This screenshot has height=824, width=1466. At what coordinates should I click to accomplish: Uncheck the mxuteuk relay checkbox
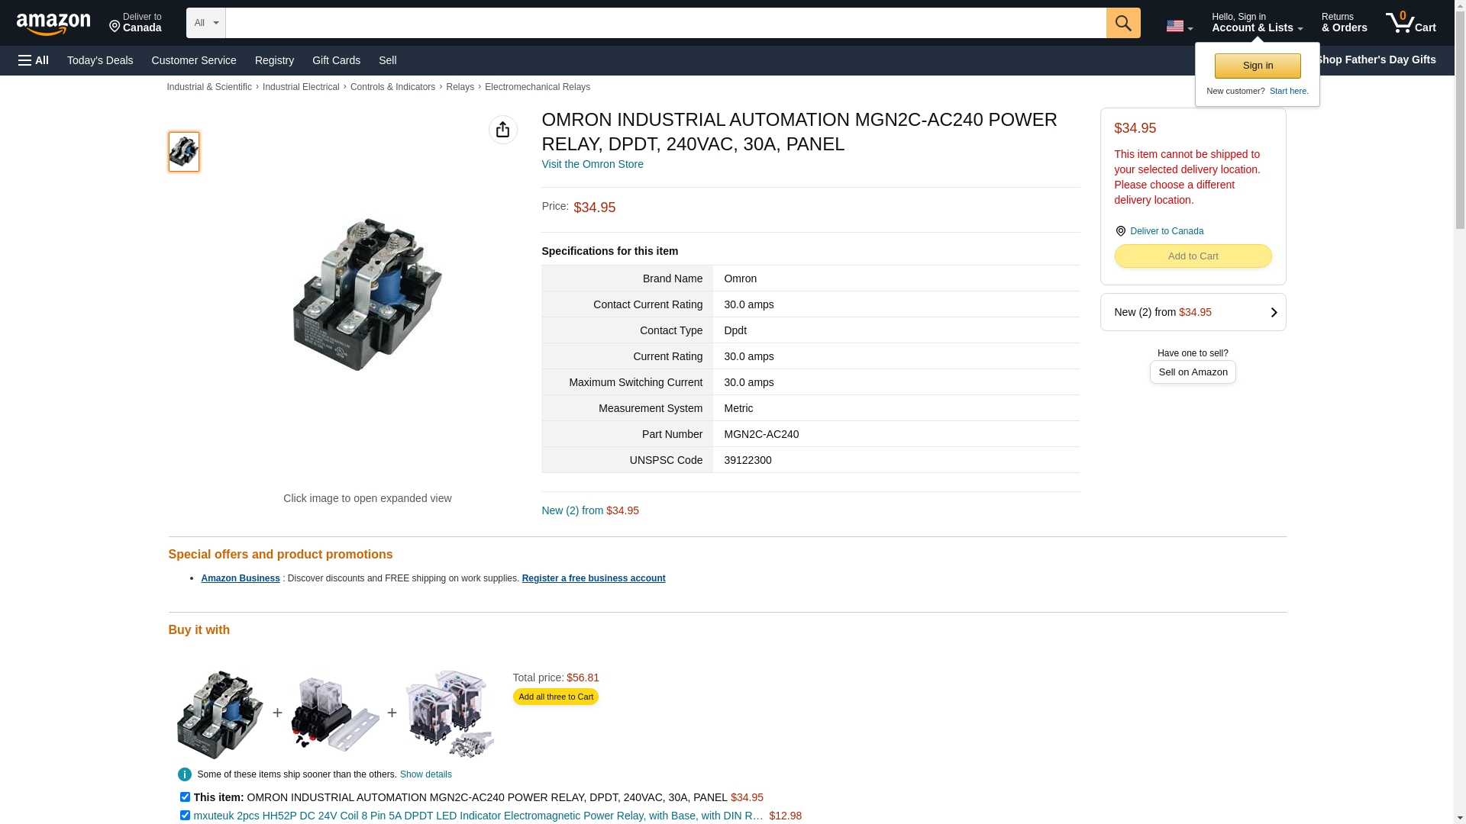(x=185, y=815)
